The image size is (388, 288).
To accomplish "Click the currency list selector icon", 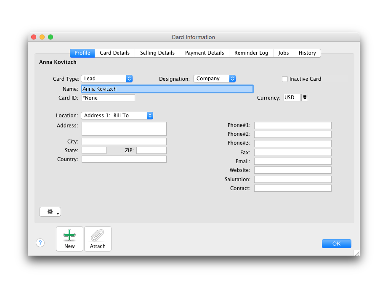I will [305, 98].
